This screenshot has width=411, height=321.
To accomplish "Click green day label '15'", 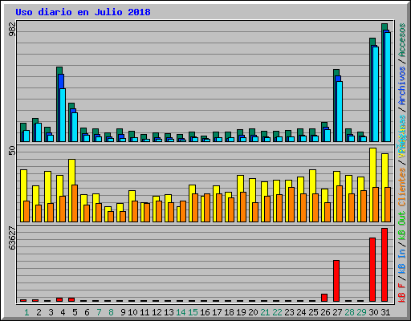I will click(x=193, y=312).
